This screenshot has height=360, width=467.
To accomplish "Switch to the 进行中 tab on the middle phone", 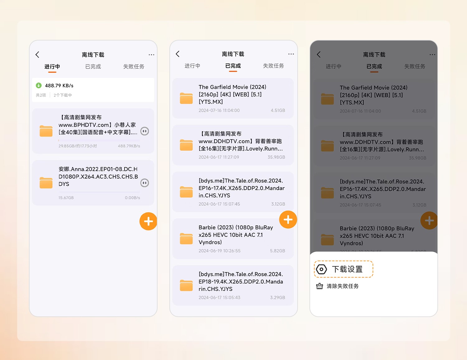I will tap(192, 66).
